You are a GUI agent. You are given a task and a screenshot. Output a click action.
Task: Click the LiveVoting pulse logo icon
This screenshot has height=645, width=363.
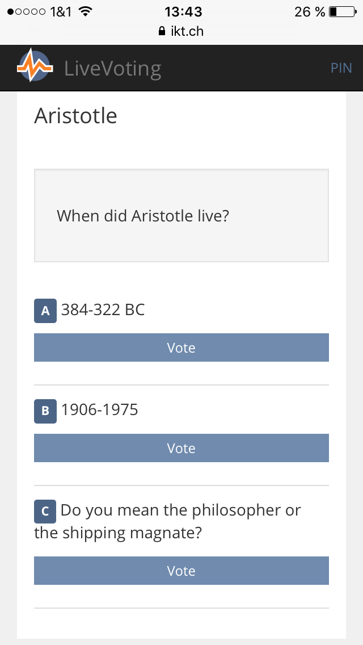[35, 65]
